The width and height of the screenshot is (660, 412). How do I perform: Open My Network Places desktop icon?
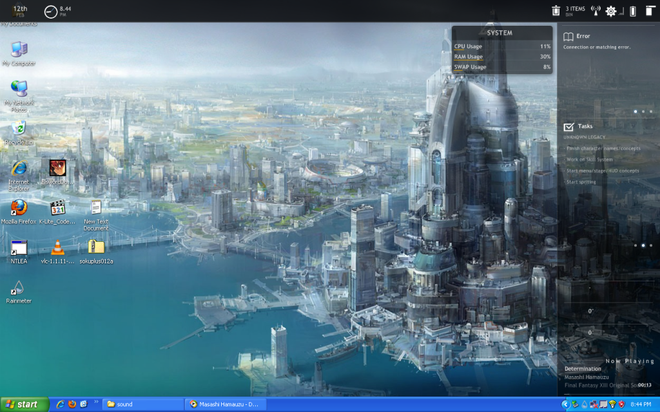(x=19, y=96)
